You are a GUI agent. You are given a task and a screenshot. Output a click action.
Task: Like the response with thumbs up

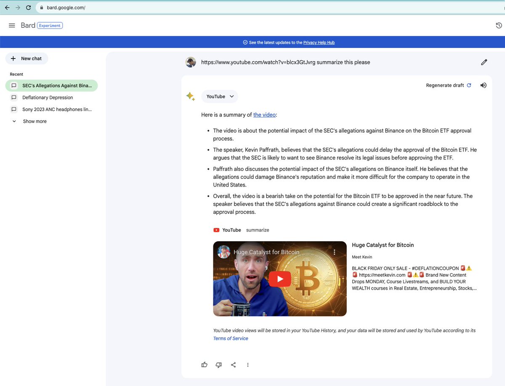point(205,365)
